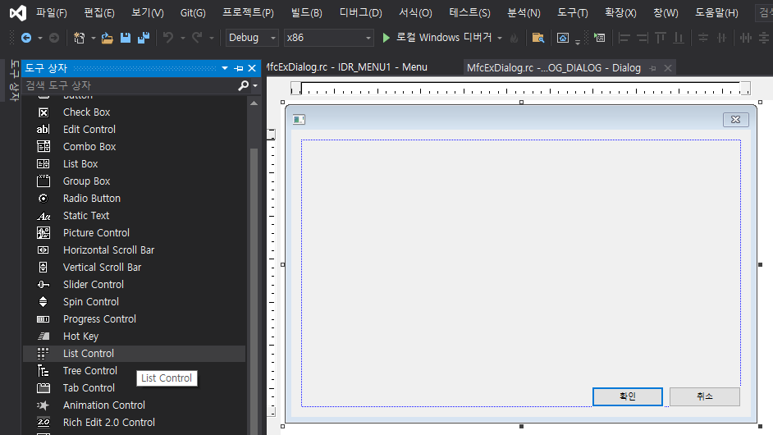Click the Save file toolbar icon
Image resolution: width=773 pixels, height=435 pixels.
click(126, 38)
